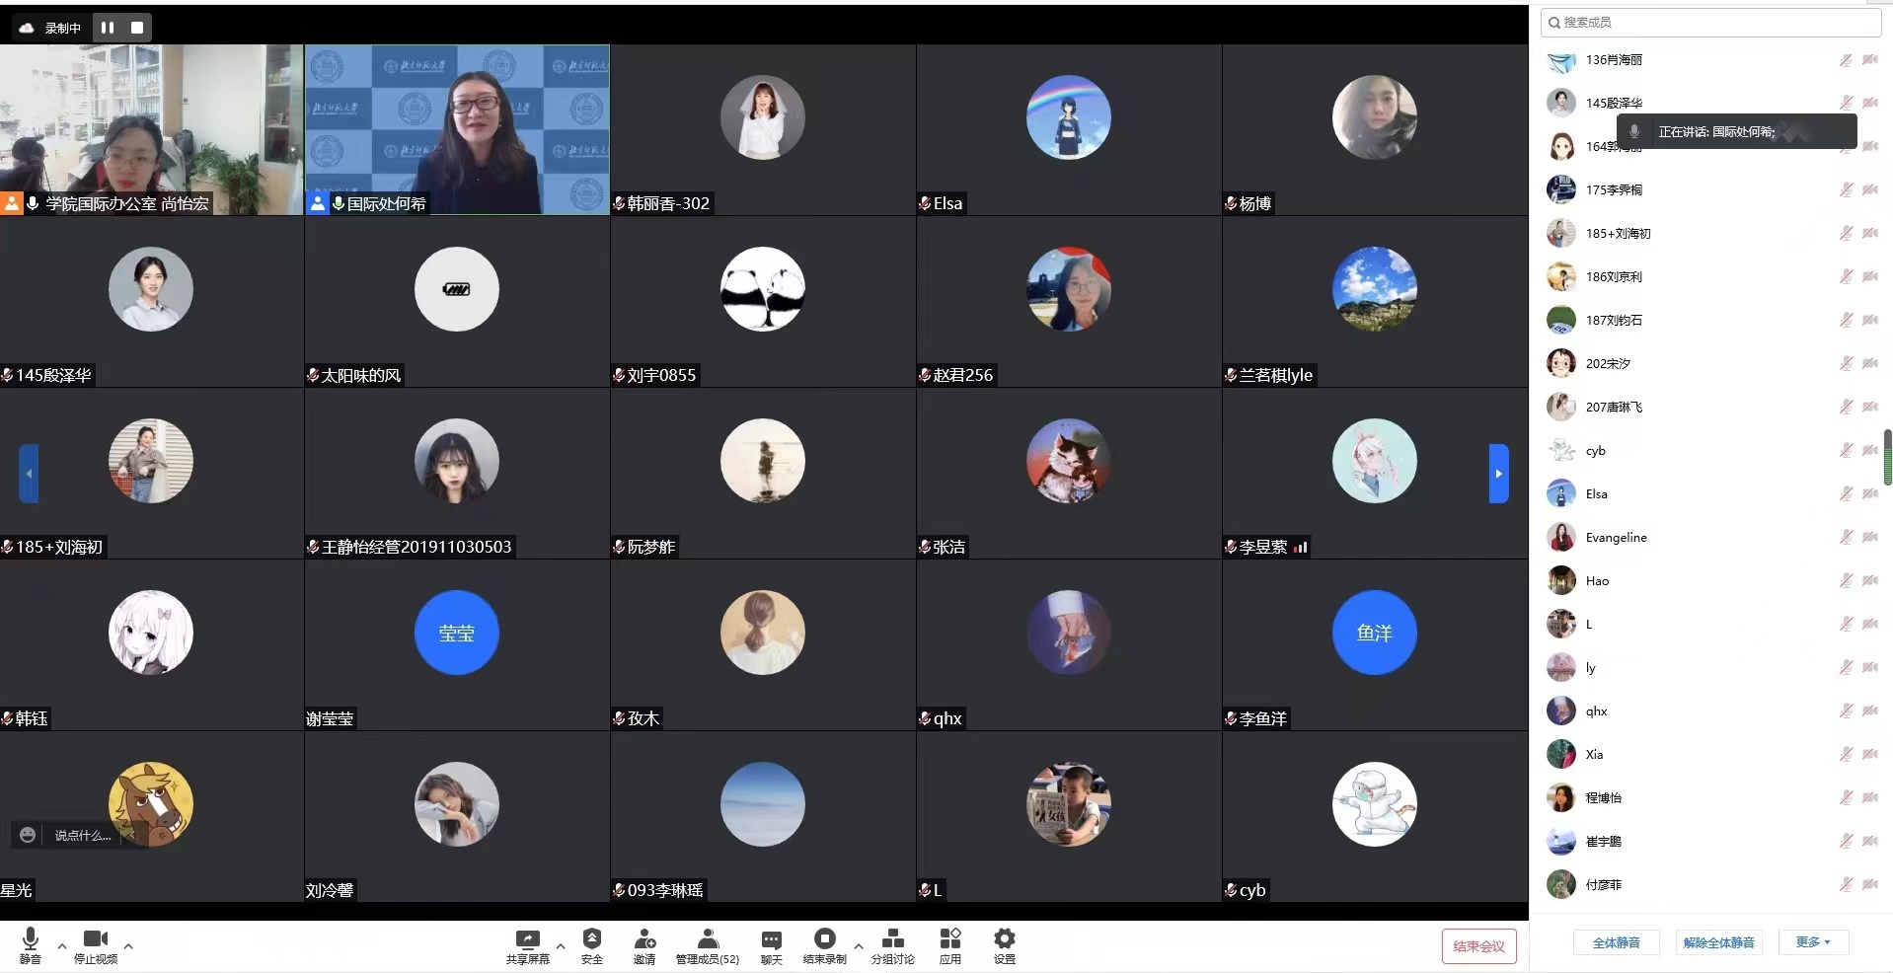Stop recording with the square icon at top
This screenshot has height=973, width=1893.
click(x=137, y=28)
